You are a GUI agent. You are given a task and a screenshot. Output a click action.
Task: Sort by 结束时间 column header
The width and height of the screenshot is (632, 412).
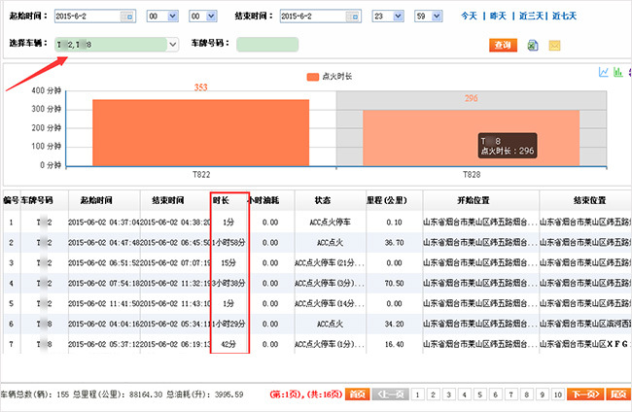(168, 200)
